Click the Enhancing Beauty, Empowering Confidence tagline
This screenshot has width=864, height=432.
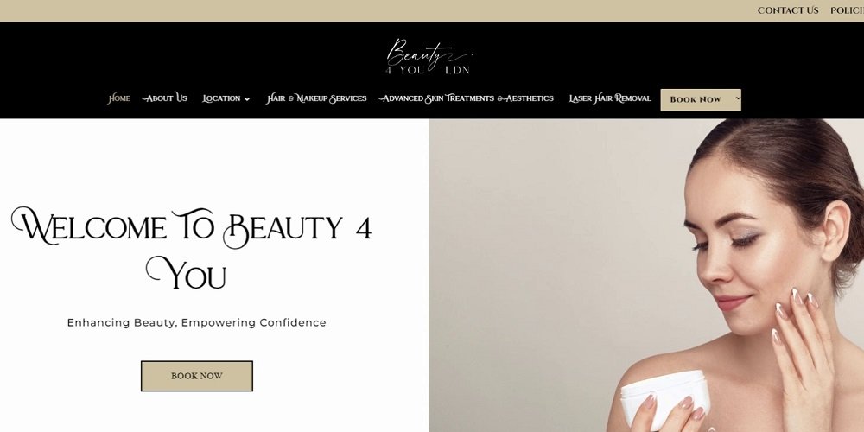pos(197,322)
